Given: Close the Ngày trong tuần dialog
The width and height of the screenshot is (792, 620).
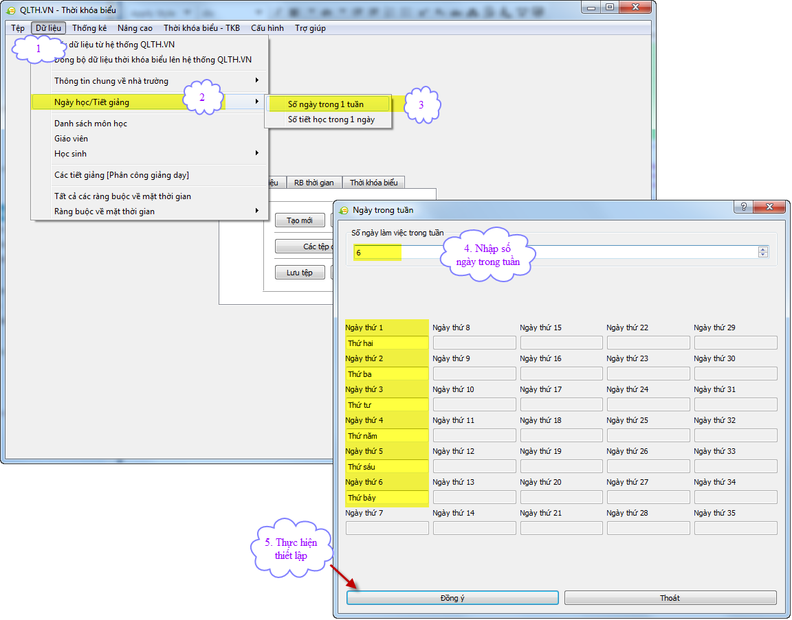Looking at the screenshot, I should point(769,207).
